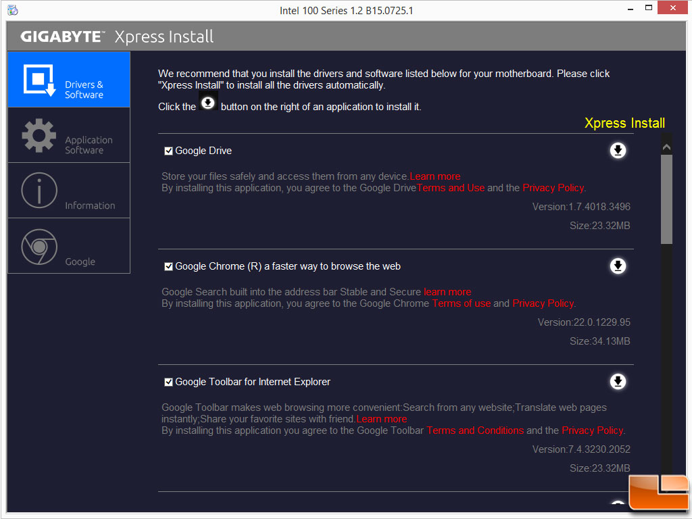
Task: Close the Intel 100 Series window
Action: coord(672,7)
